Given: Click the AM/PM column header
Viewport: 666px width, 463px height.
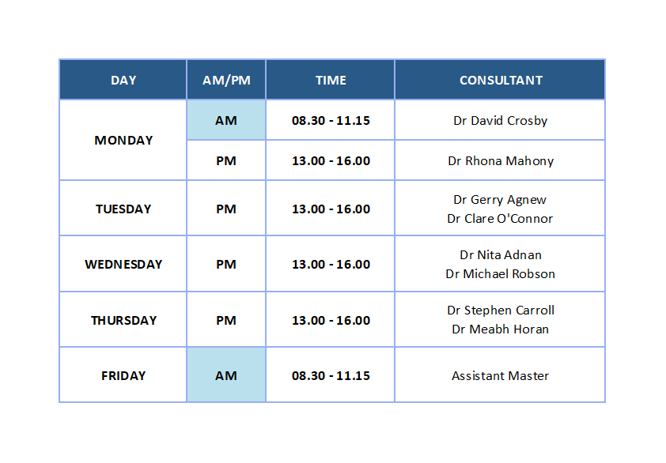Looking at the screenshot, I should 226,80.
